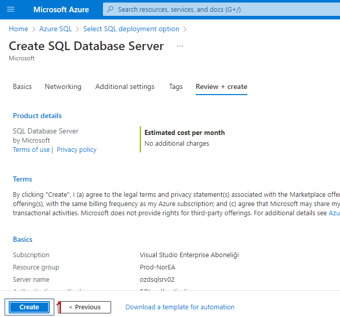Click the 'by Microsoft' publisher text
This screenshot has height=317, width=340.
point(31,140)
